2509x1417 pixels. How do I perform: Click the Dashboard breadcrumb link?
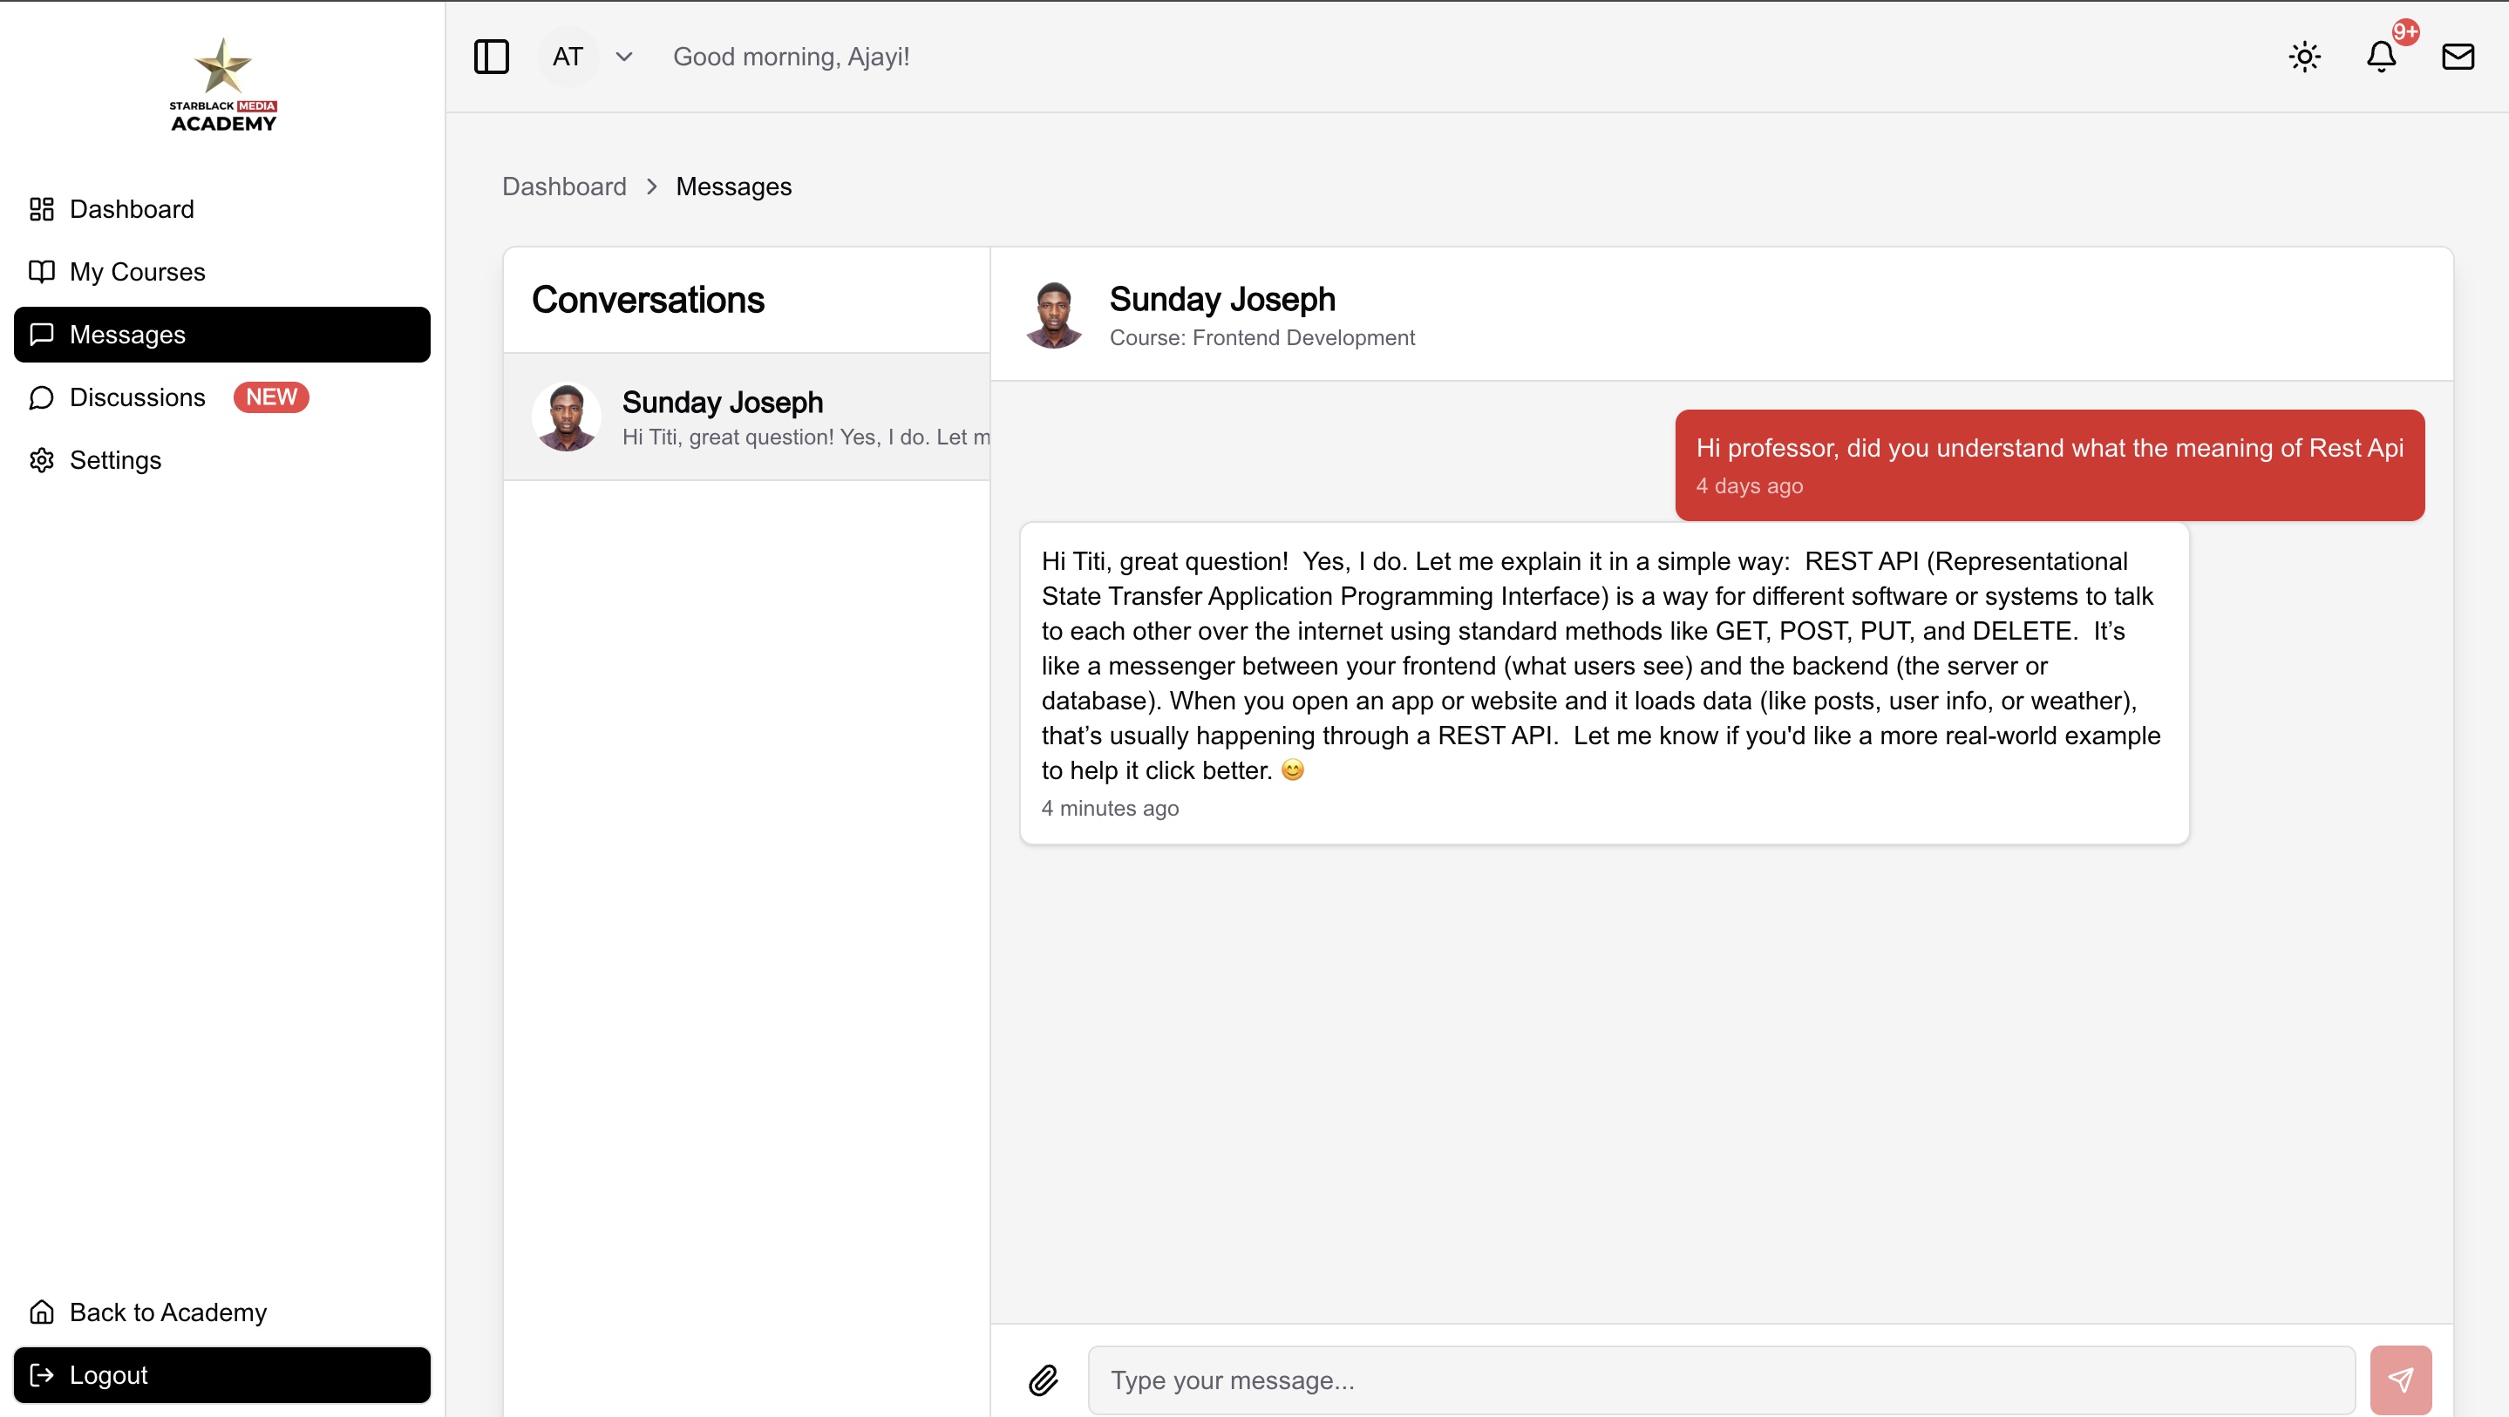pos(564,186)
